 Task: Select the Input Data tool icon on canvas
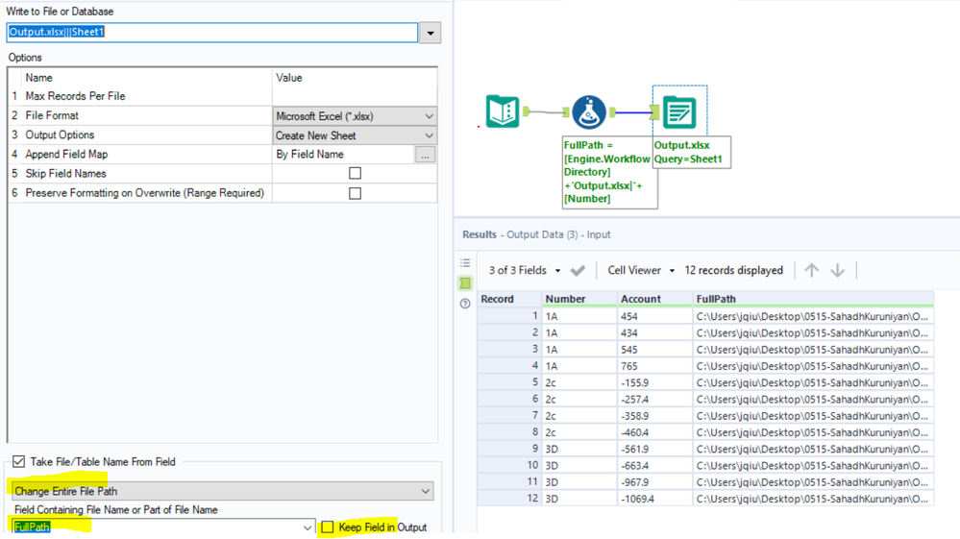[x=502, y=111]
